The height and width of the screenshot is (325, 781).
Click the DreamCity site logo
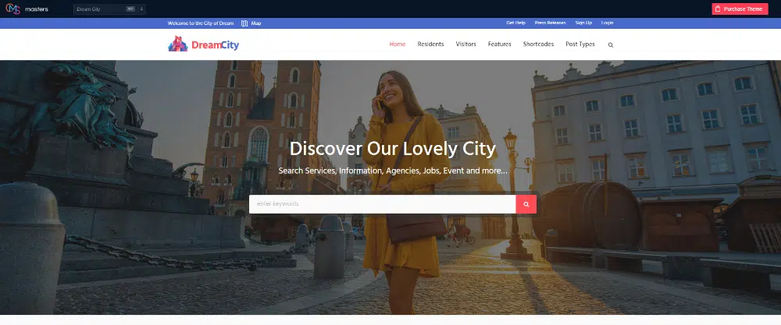(204, 44)
